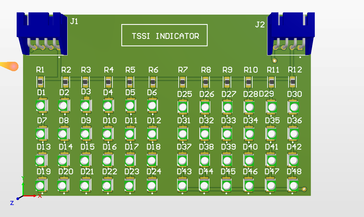The height and width of the screenshot is (217, 364).
Task: Select resistor R9 component
Action: [227, 82]
